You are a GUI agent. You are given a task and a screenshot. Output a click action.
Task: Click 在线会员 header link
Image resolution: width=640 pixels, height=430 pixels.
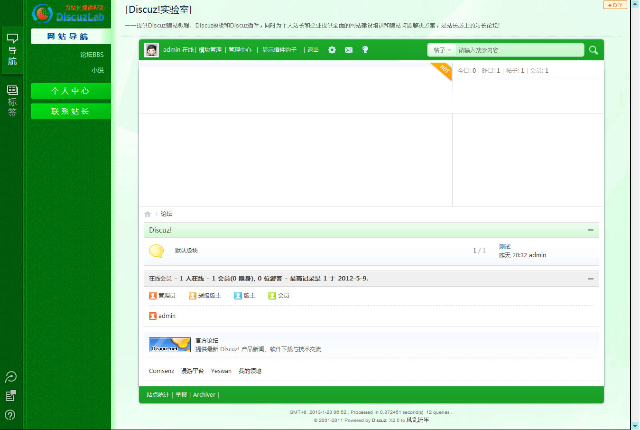pos(160,279)
